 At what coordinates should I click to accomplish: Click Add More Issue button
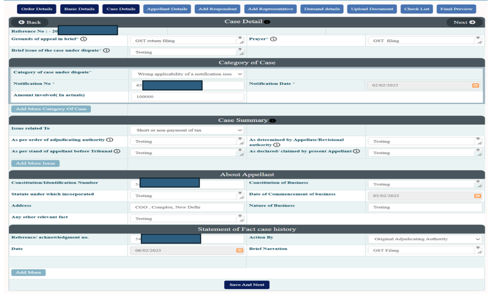35,163
